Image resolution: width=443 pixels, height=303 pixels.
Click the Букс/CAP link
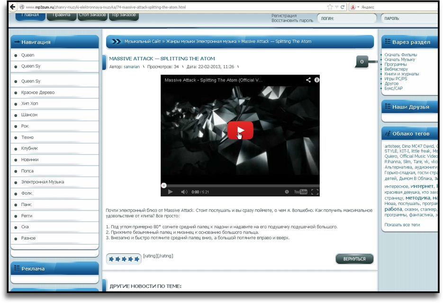[x=394, y=89]
